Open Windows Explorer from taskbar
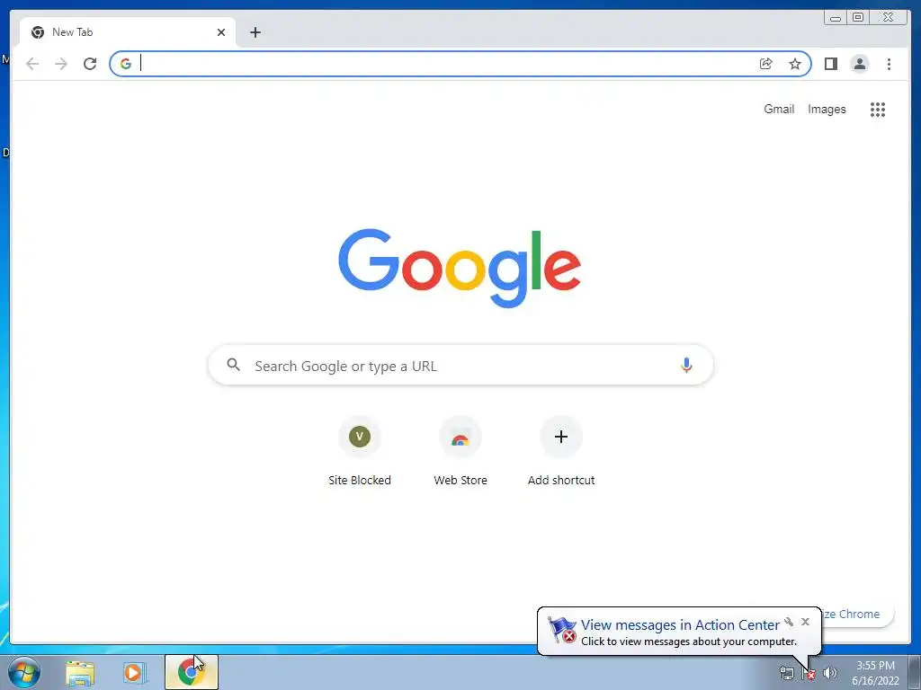This screenshot has width=921, height=690. [x=80, y=672]
